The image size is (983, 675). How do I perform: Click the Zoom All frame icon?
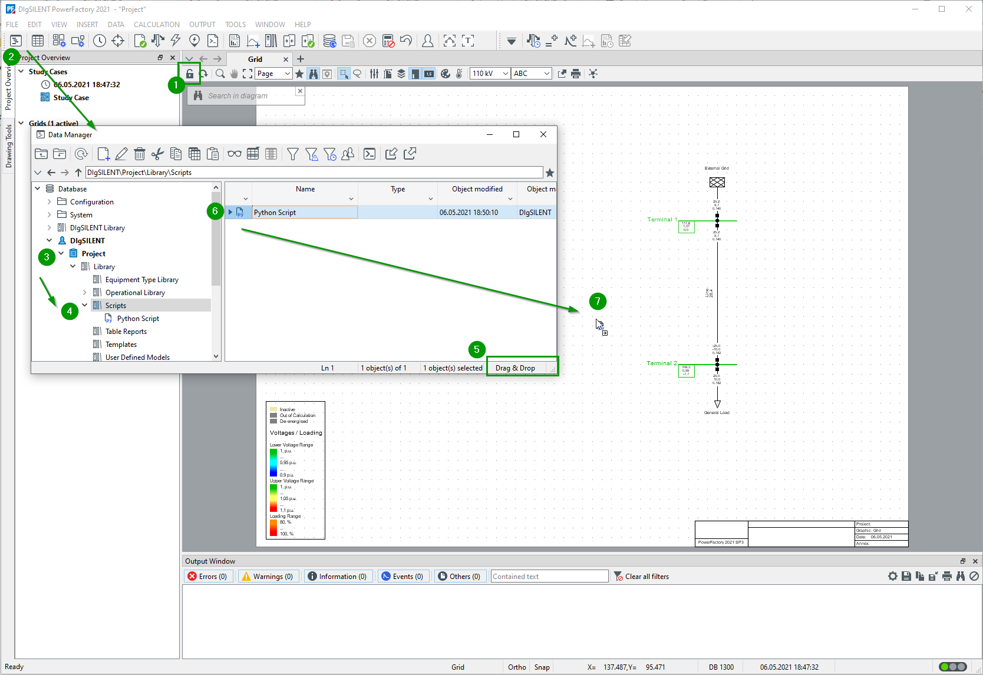coord(248,74)
